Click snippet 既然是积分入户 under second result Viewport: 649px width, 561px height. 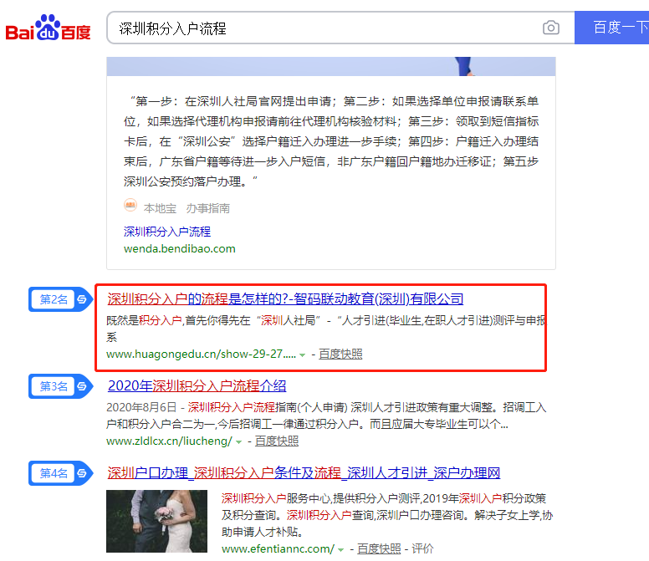326,329
